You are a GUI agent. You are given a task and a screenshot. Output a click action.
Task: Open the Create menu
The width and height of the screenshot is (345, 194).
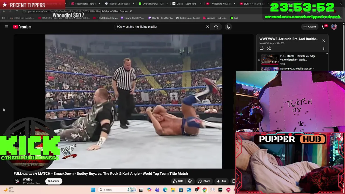pos(309,27)
